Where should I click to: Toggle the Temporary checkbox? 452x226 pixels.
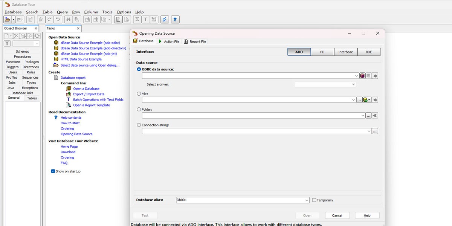pos(314,200)
